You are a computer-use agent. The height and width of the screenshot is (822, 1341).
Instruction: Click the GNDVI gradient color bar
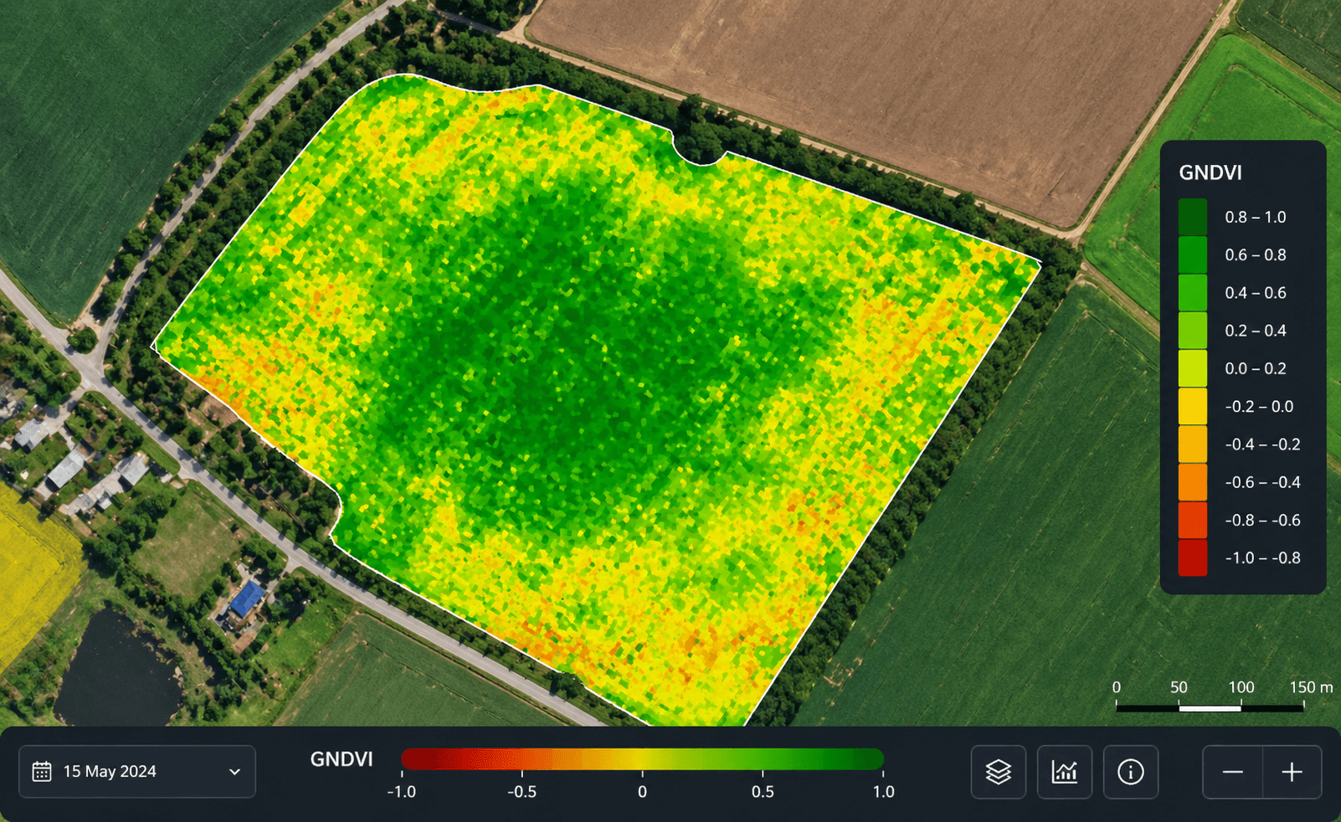[642, 759]
